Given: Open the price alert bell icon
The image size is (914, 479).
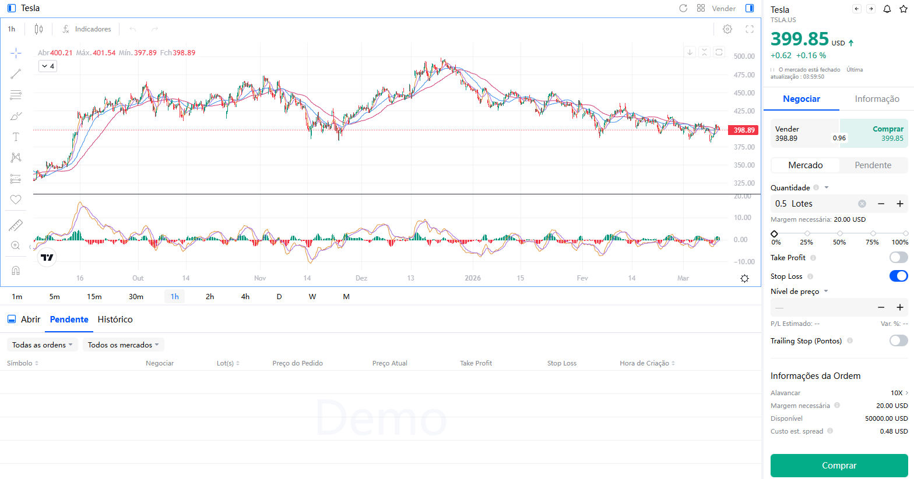Looking at the screenshot, I should click(887, 9).
